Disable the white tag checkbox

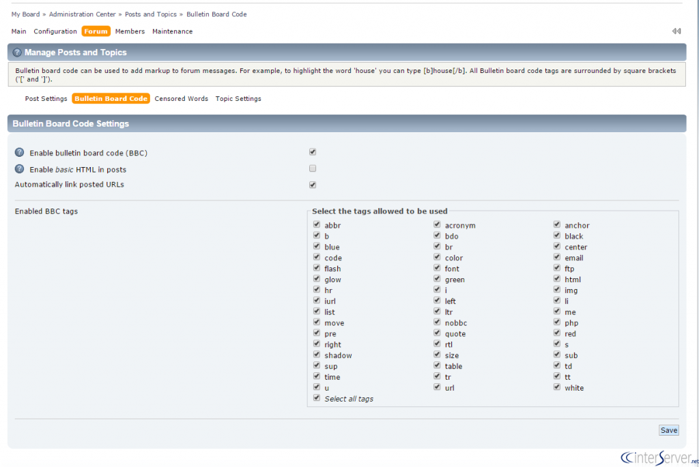tap(557, 387)
